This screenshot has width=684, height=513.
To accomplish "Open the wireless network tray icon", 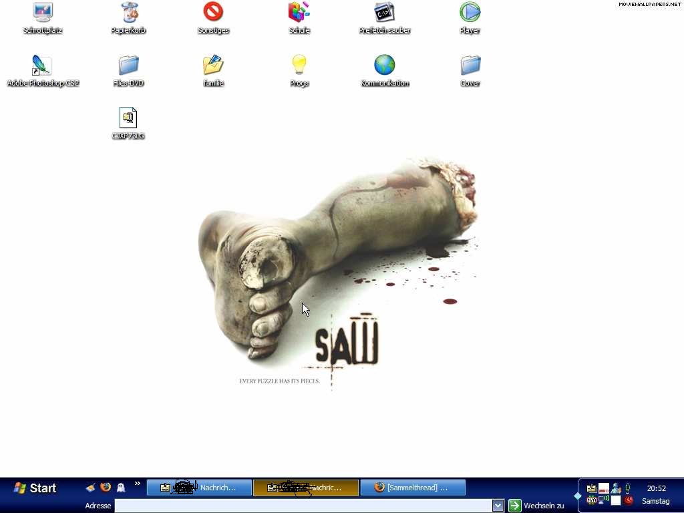I will 604,500.
